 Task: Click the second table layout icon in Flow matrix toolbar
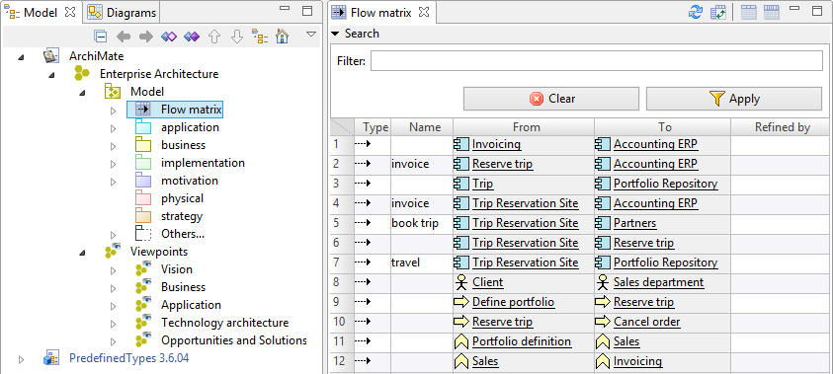pyautogui.click(x=772, y=12)
